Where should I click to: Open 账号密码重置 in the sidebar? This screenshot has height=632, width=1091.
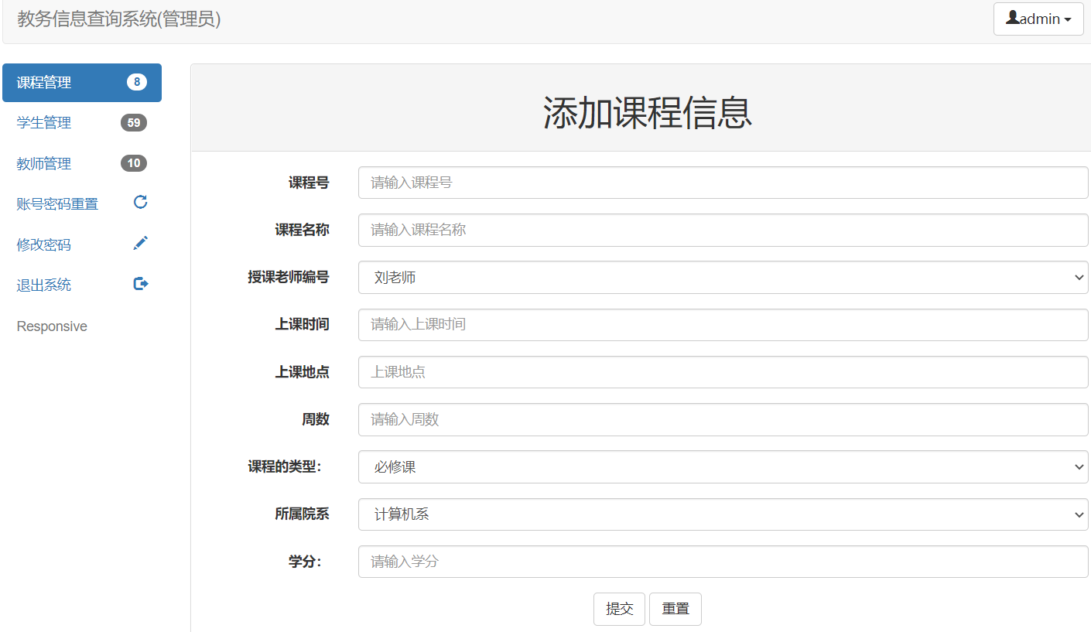pos(82,204)
